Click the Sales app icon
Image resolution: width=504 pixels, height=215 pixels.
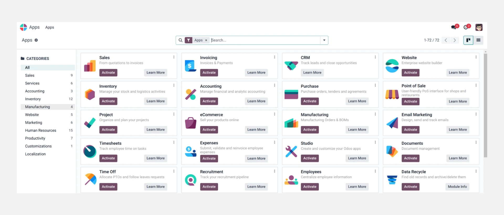pos(90,66)
